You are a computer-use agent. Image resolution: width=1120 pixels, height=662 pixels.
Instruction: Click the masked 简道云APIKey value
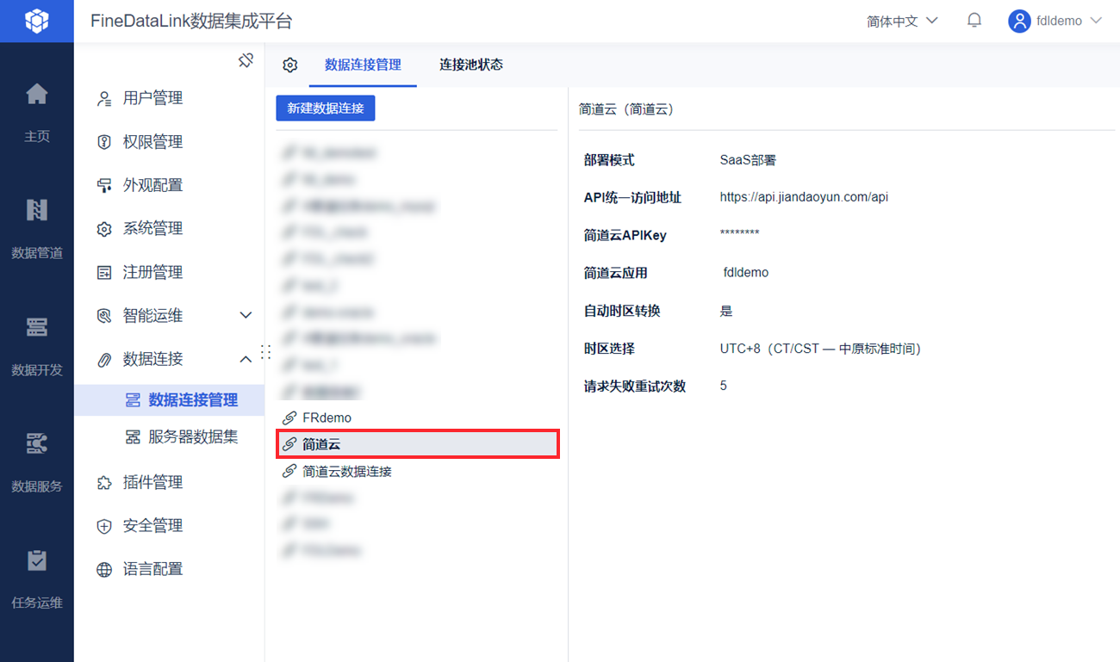(739, 235)
